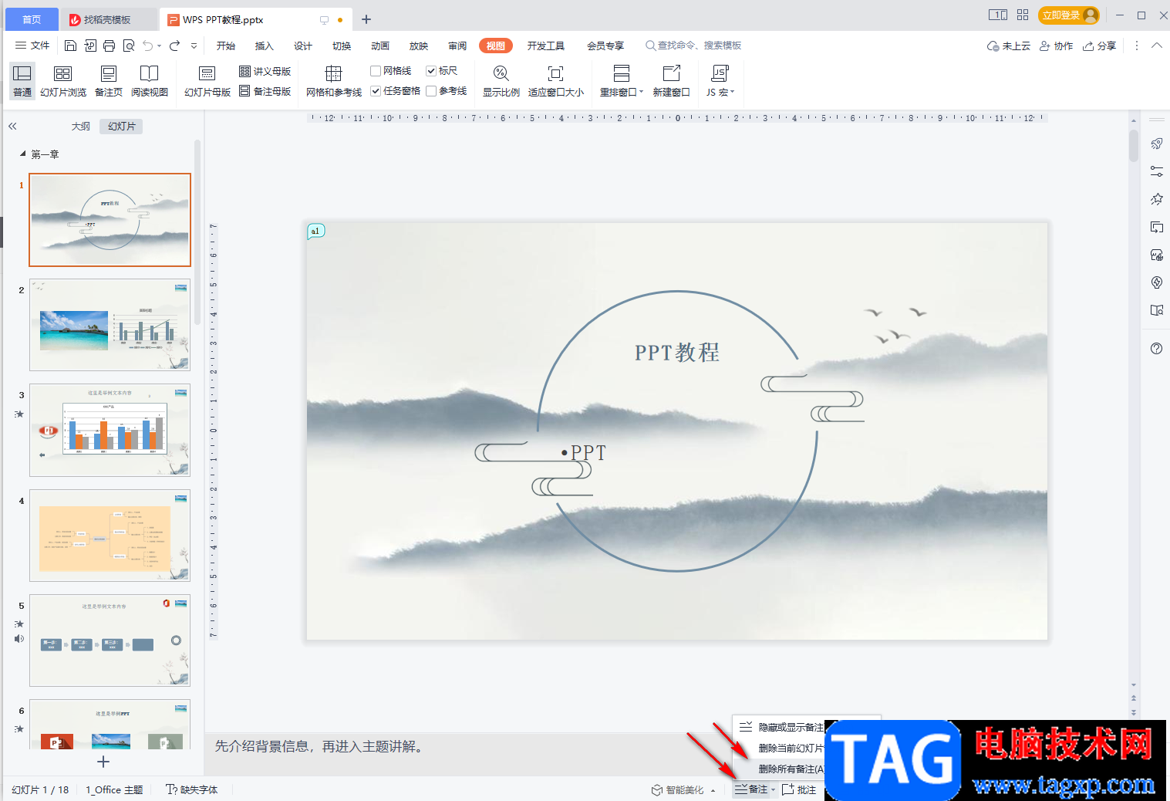Expand the Undo history dropdown arrow
The image size is (1170, 801).
tap(160, 46)
